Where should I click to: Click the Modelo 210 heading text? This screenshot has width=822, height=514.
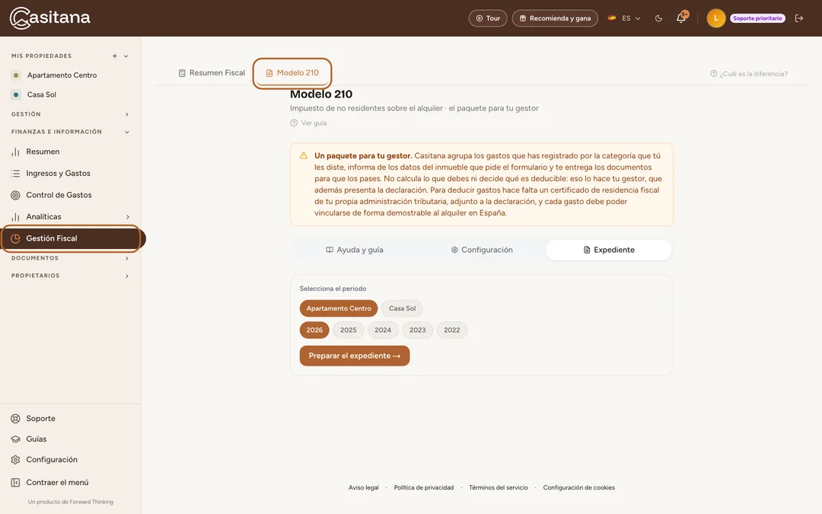click(x=321, y=94)
